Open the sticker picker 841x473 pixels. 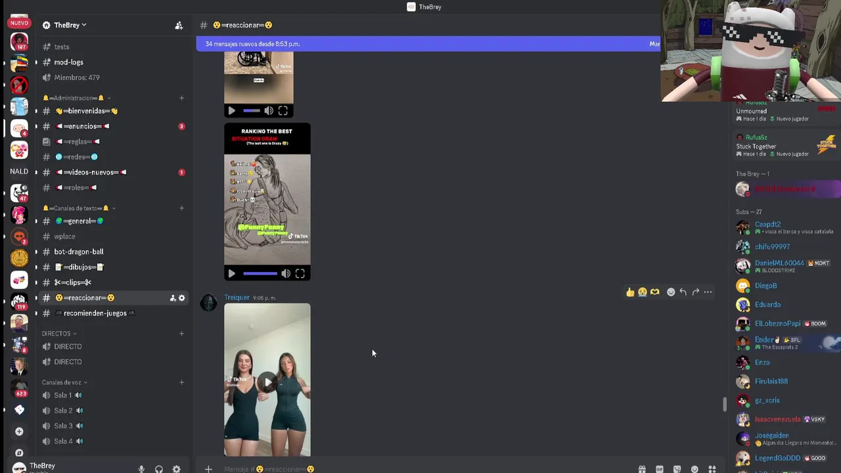677,469
